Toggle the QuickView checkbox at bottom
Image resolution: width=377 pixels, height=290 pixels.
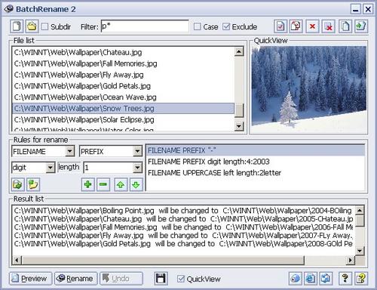tap(181, 279)
